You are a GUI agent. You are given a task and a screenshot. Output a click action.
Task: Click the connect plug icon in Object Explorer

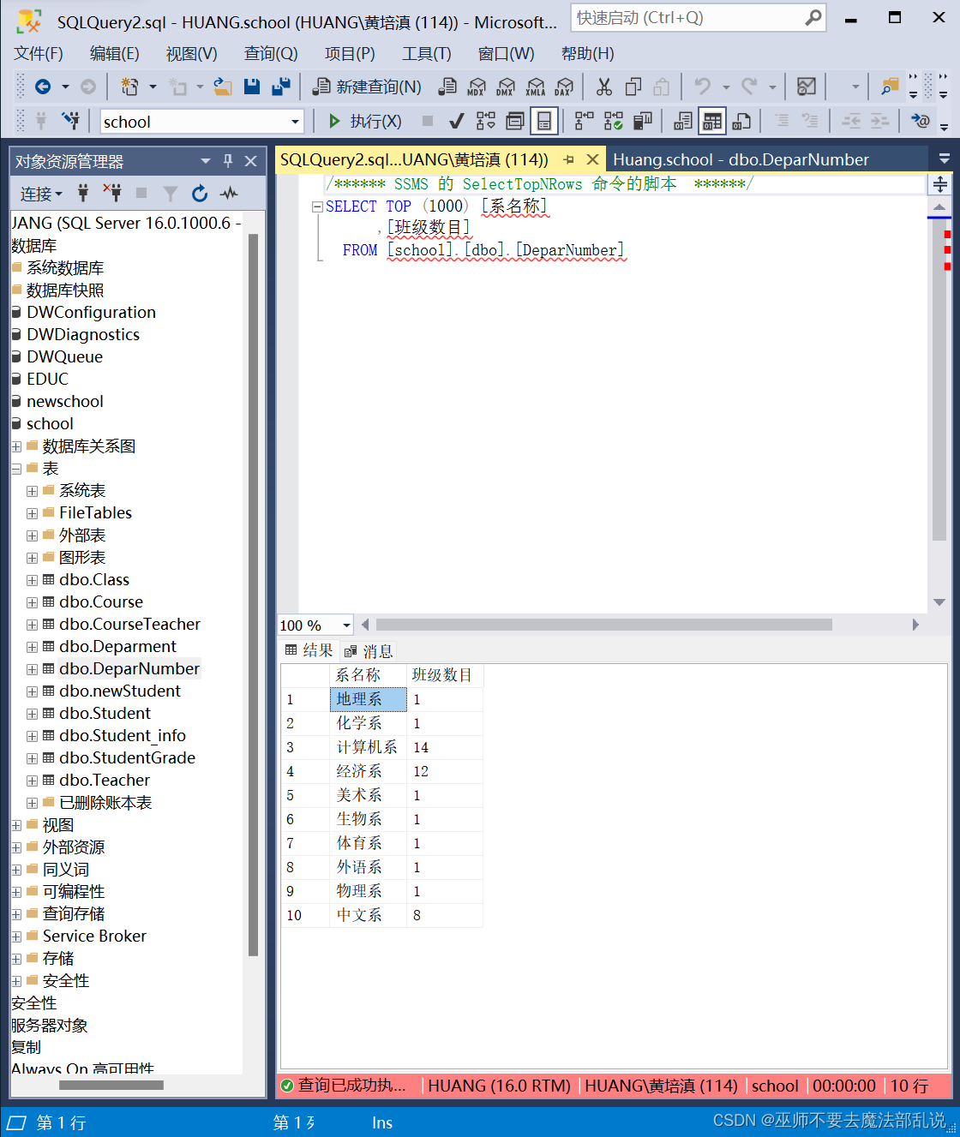(x=83, y=194)
